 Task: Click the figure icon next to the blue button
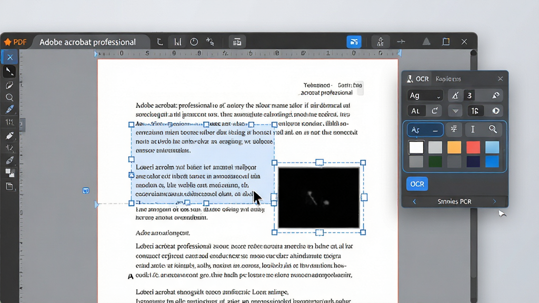pos(380,42)
